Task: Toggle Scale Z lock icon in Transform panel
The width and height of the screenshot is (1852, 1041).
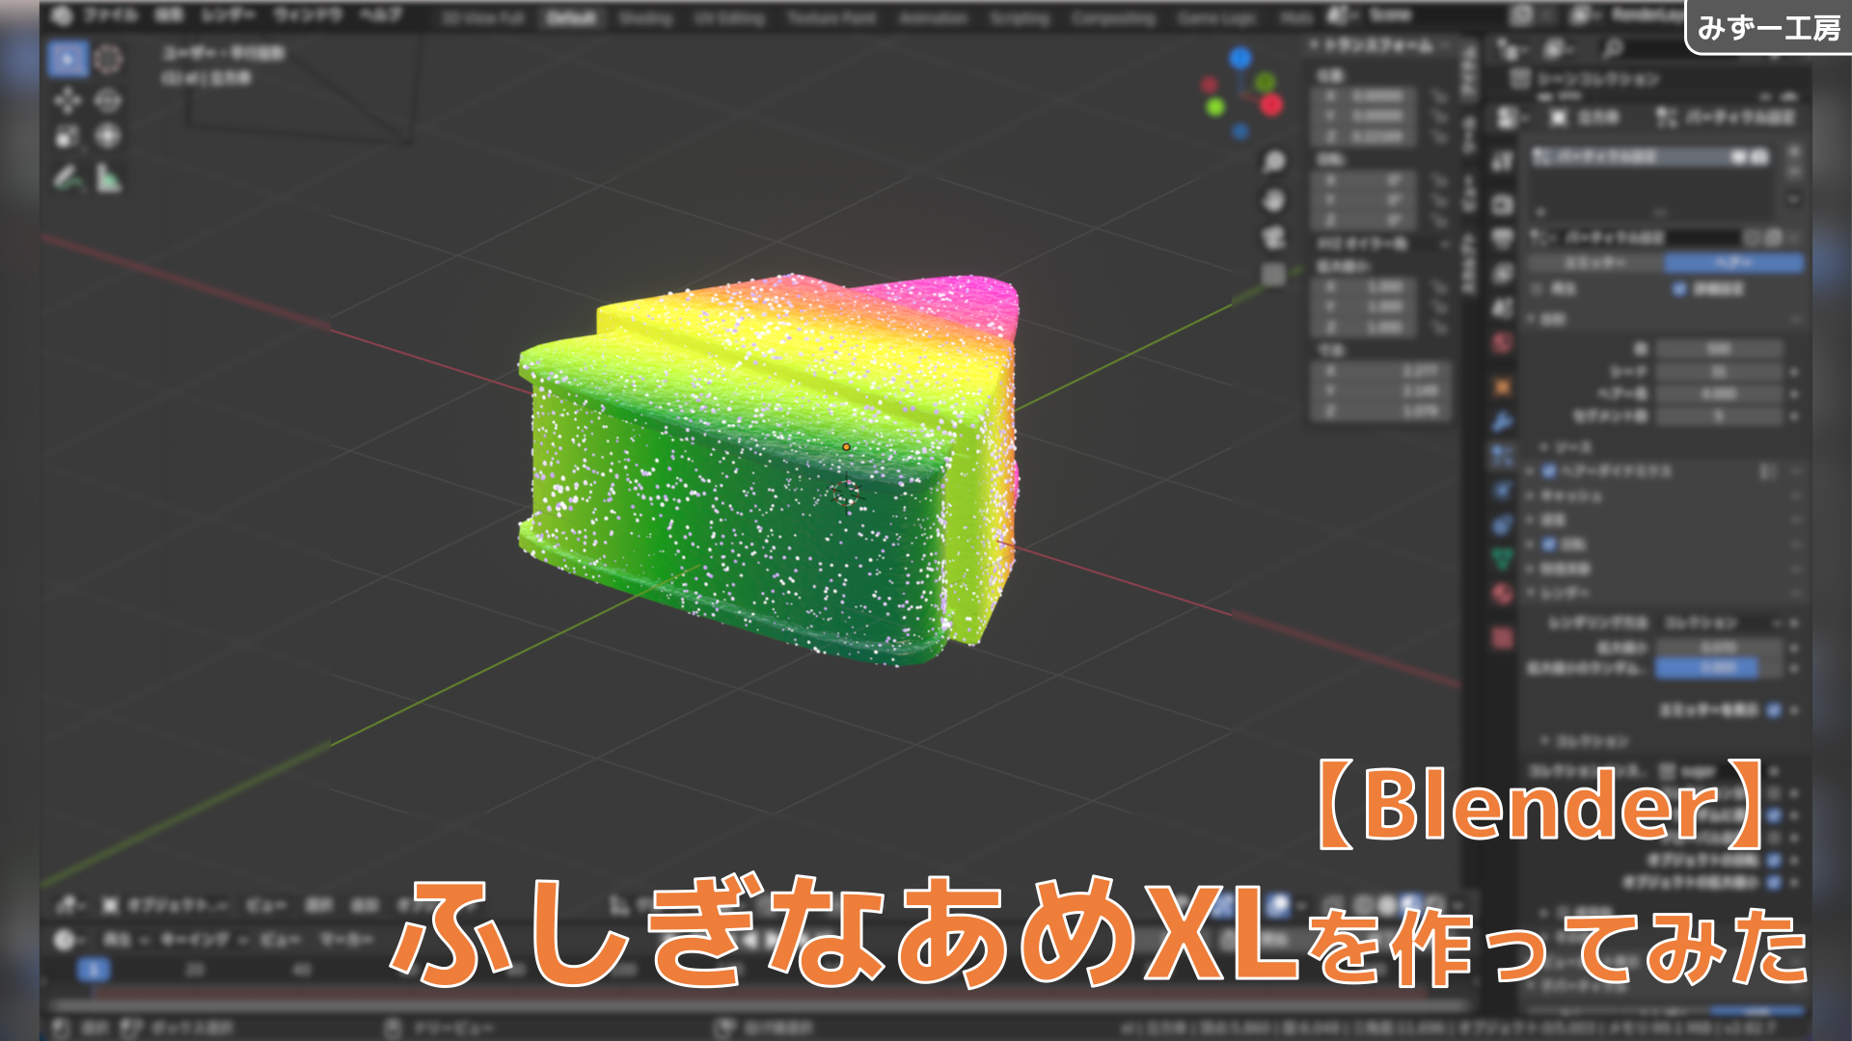Action: [x=1438, y=328]
